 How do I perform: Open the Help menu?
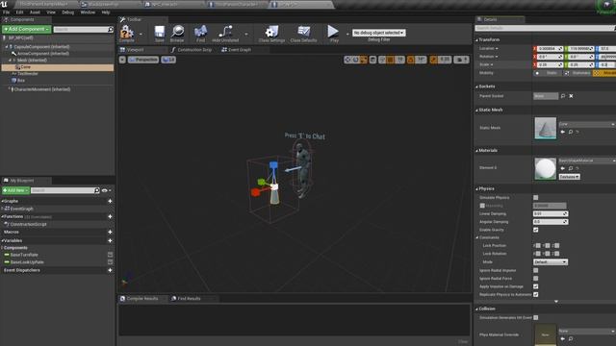coord(106,12)
